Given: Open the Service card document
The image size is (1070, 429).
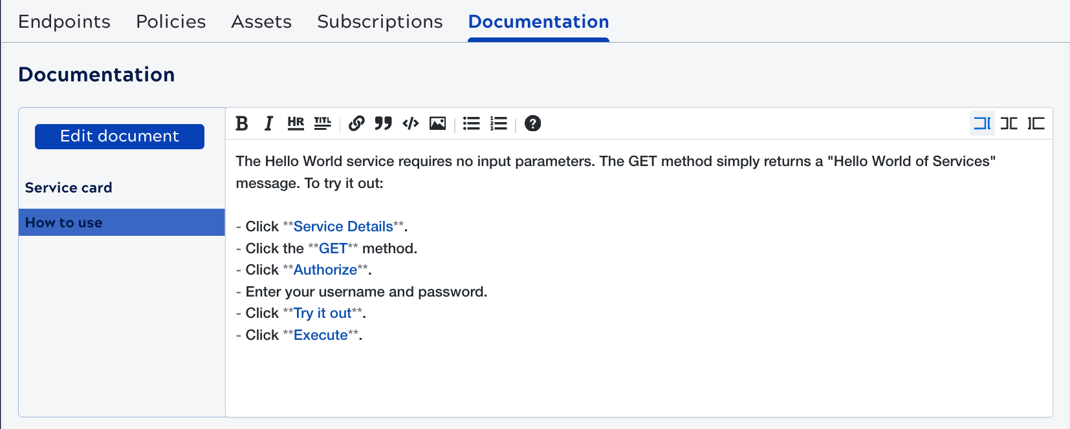Looking at the screenshot, I should pyautogui.click(x=69, y=187).
